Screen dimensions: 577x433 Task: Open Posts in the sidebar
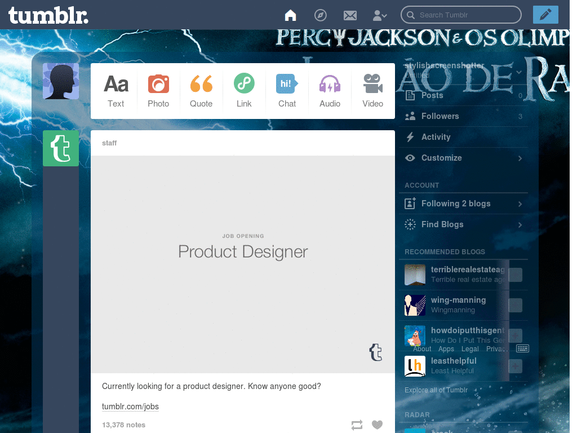[464, 95]
